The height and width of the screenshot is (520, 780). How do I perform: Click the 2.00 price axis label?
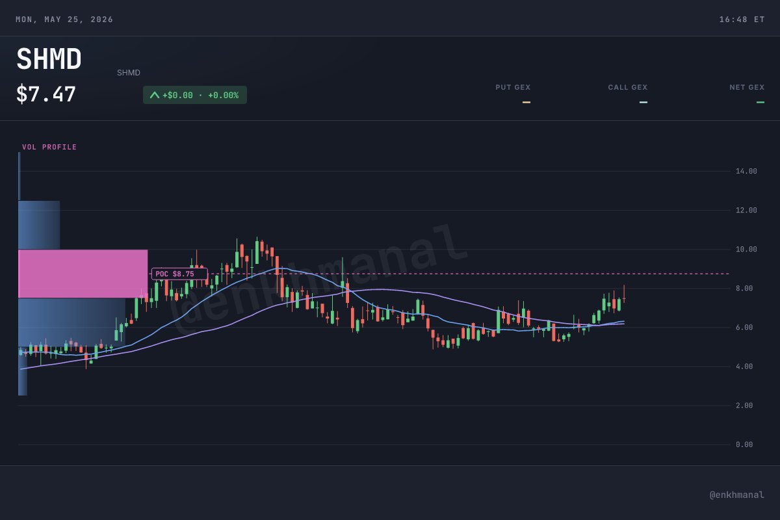click(x=744, y=405)
